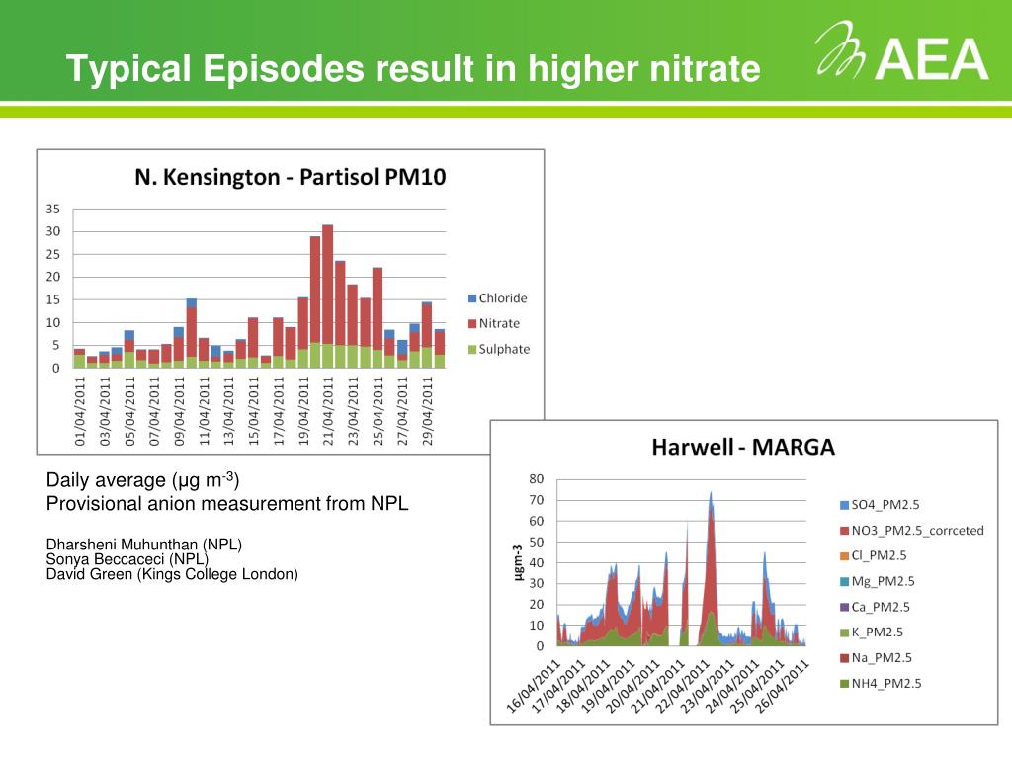Click the 25/04/2011 bar in Kensington chart
The image size is (1012, 759).
tap(378, 317)
